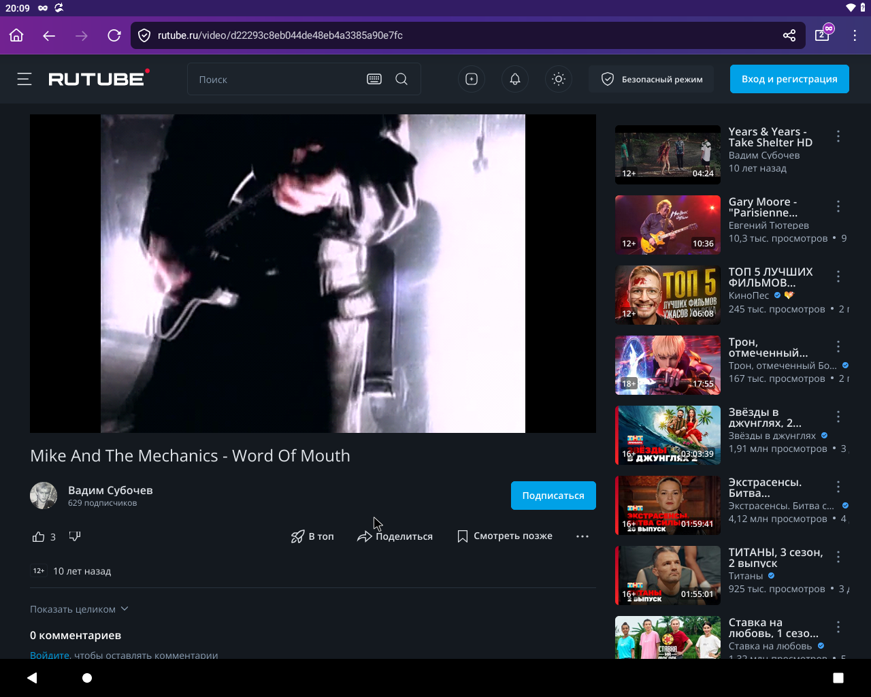Toggle the light/dark theme sun icon
This screenshot has width=871, height=697.
point(559,79)
